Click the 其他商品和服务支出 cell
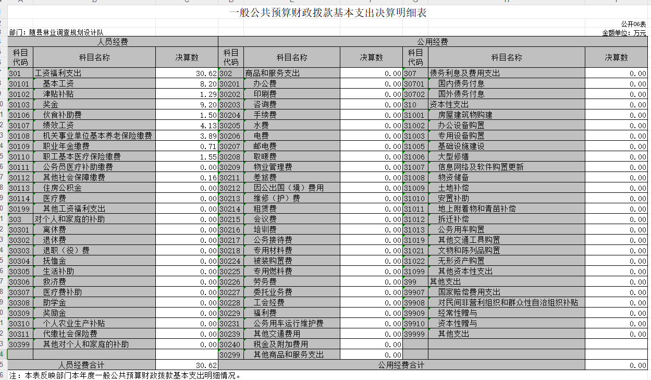The width and height of the screenshot is (651, 380). click(x=292, y=354)
